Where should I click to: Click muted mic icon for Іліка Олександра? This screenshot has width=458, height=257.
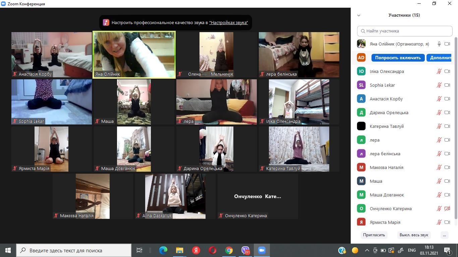pyautogui.click(x=439, y=71)
